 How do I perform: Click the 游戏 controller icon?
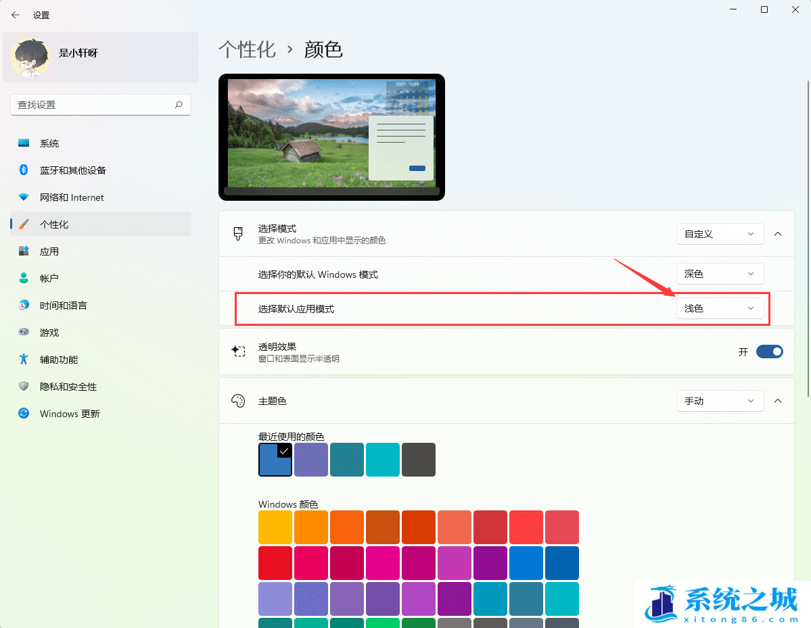24,333
